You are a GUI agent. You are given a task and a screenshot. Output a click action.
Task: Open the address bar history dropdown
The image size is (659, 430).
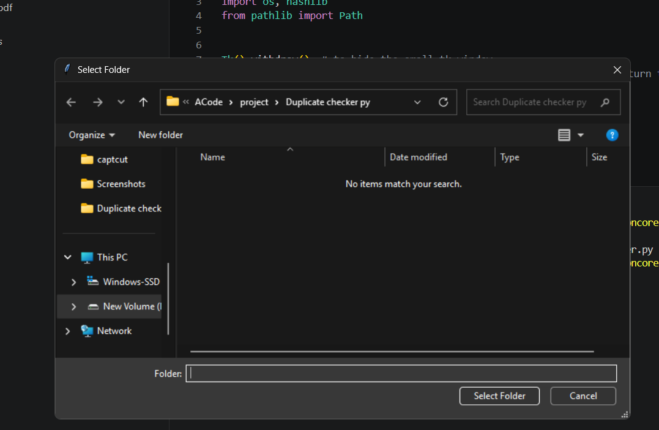coord(417,102)
